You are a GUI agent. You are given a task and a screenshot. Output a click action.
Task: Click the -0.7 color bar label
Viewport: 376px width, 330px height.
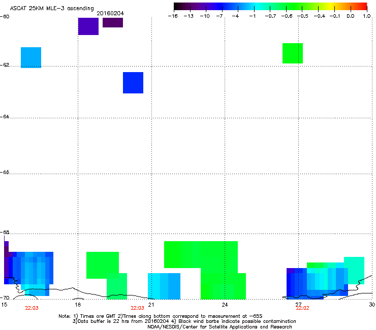pyautogui.click(x=270, y=16)
